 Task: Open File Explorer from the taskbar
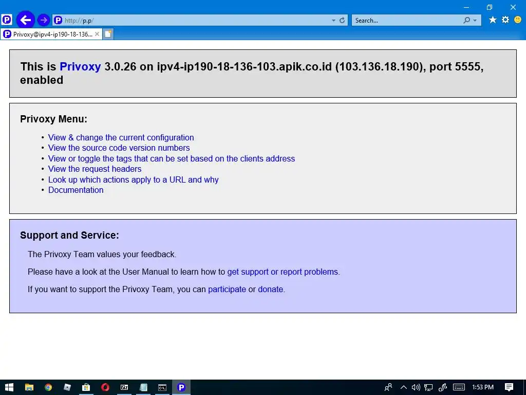coord(29,387)
